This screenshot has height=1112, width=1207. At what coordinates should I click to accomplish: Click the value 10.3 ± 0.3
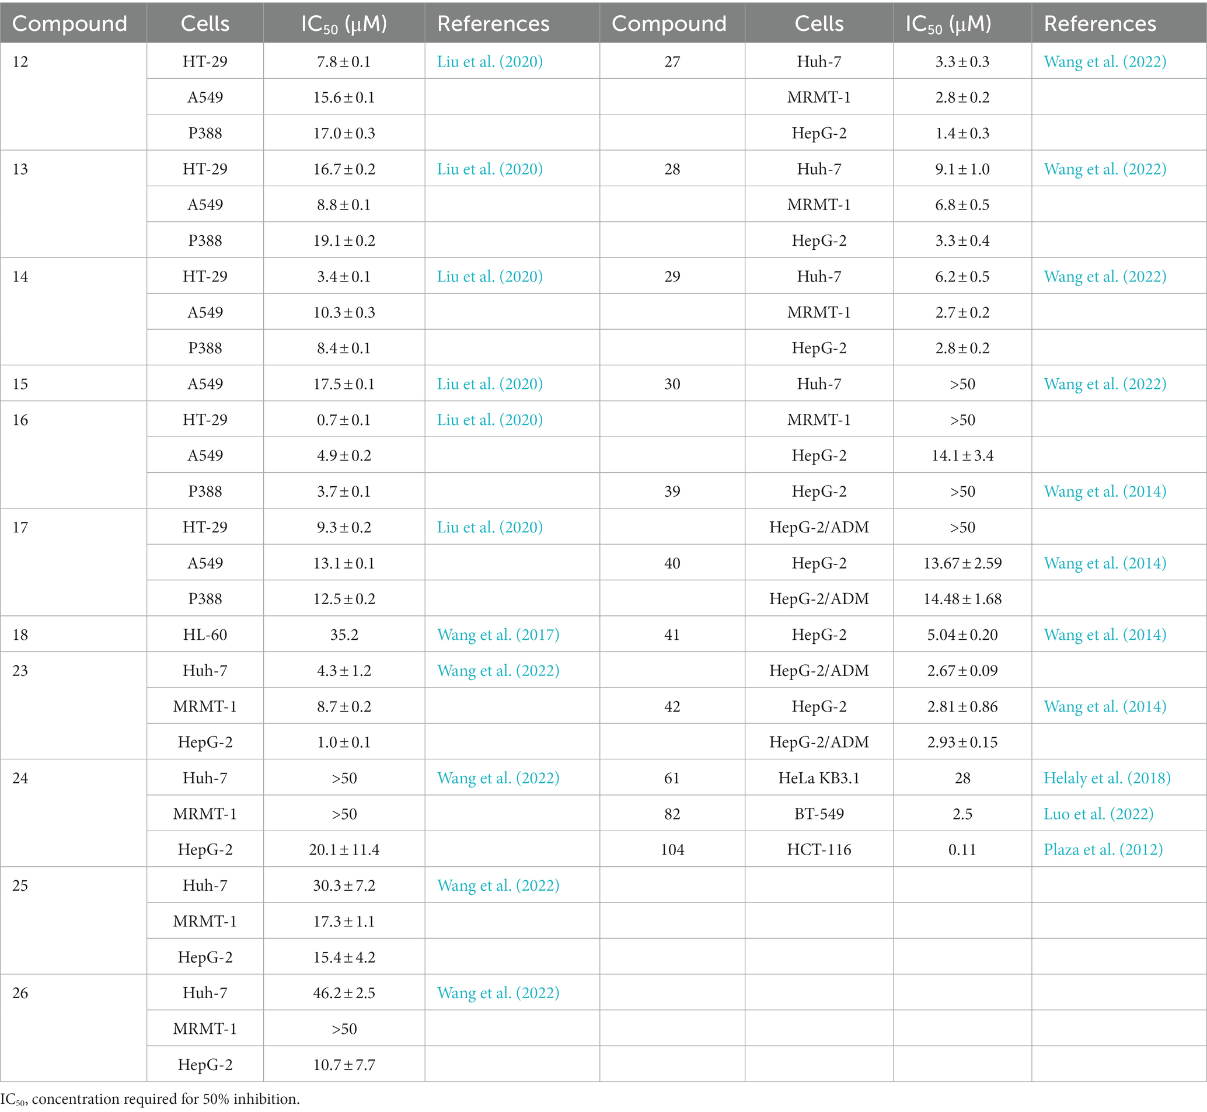point(344,312)
